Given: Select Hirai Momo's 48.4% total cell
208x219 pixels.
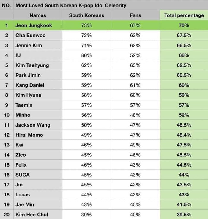Looking at the screenshot, I should (x=184, y=135).
